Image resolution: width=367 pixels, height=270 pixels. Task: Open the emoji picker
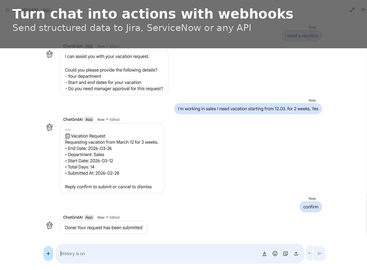[275, 254]
